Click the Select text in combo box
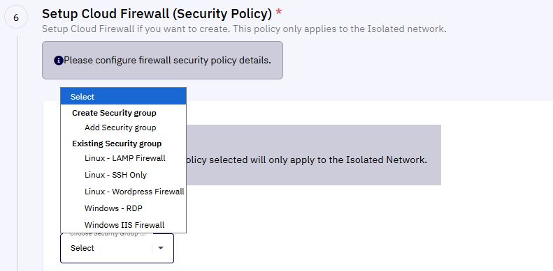The image size is (553, 271). (x=82, y=248)
